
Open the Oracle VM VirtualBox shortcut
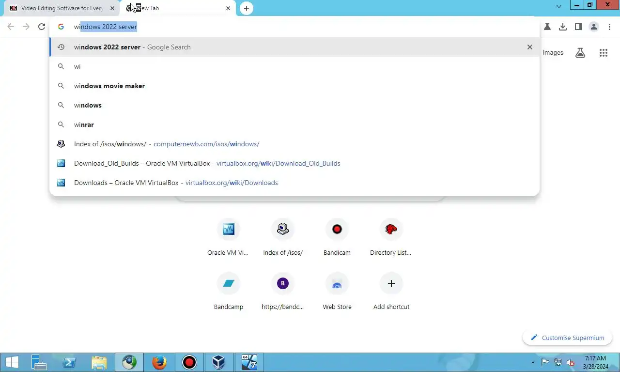tap(229, 237)
